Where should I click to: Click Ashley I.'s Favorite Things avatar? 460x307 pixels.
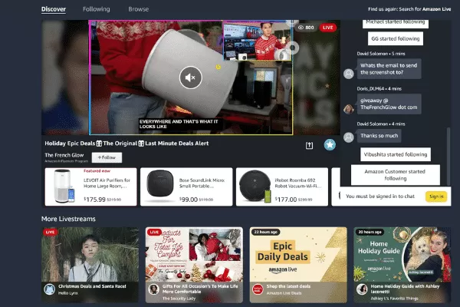362,289
